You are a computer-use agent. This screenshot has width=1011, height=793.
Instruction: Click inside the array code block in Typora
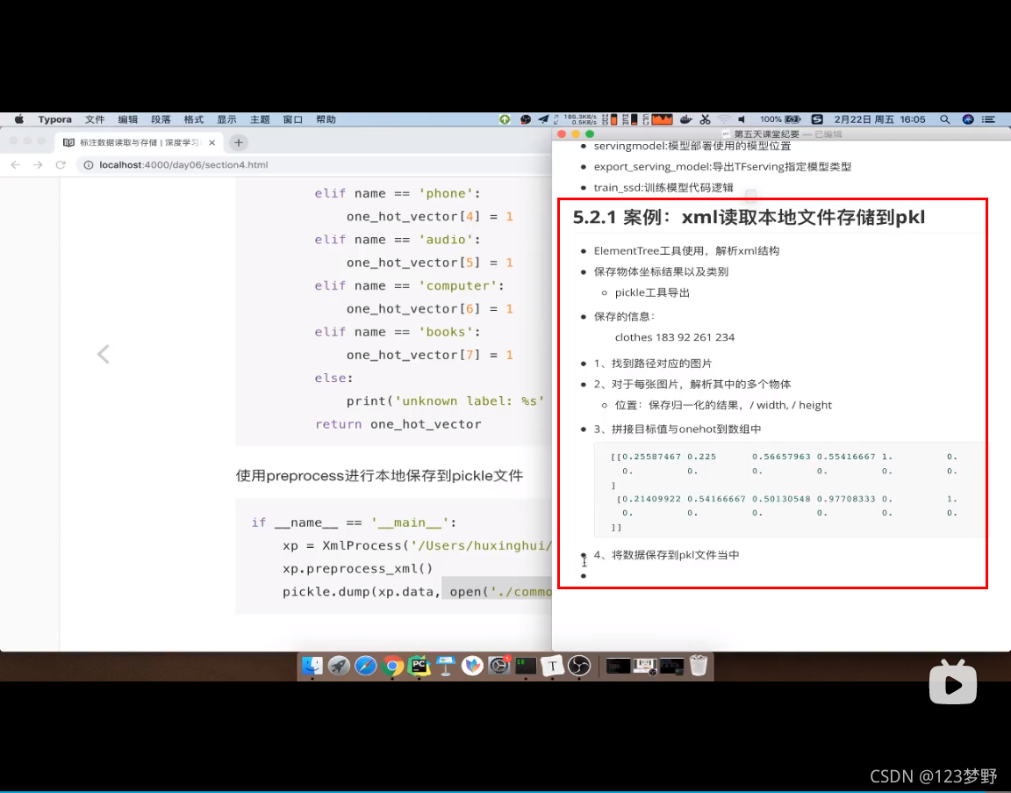[789, 490]
